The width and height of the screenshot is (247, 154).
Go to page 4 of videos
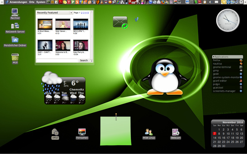click(86, 13)
